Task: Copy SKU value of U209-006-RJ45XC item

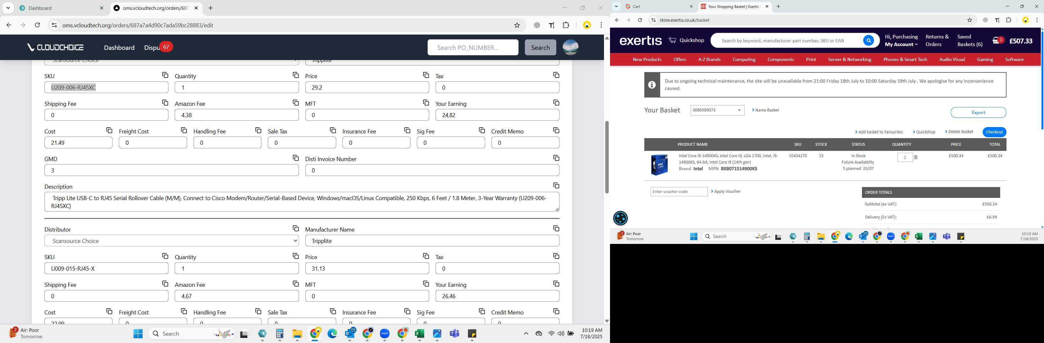Action: point(165,75)
